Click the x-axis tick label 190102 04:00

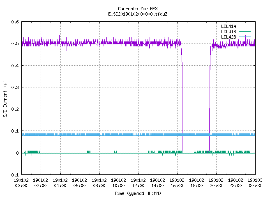point(60,183)
